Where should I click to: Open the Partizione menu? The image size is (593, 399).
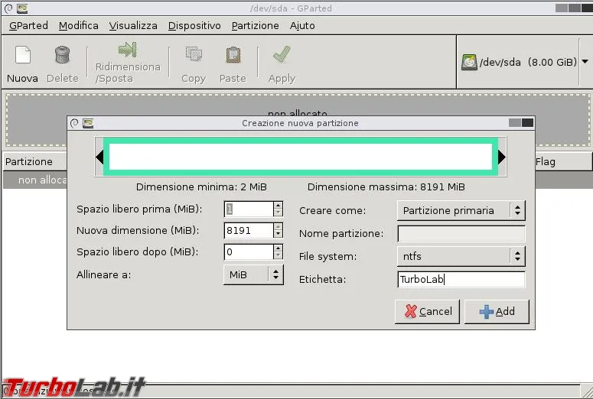coord(256,26)
